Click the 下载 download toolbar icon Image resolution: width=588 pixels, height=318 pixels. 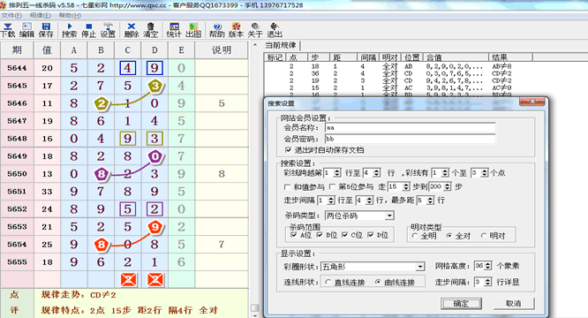click(x=7, y=30)
